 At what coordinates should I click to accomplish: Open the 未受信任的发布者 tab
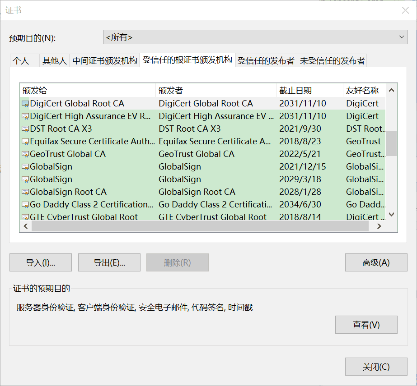[332, 60]
